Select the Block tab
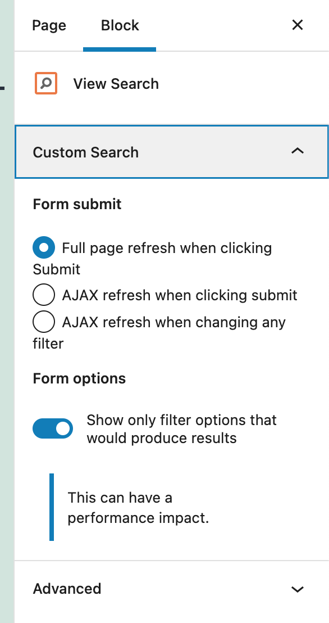The width and height of the screenshot is (329, 623). 120,25
